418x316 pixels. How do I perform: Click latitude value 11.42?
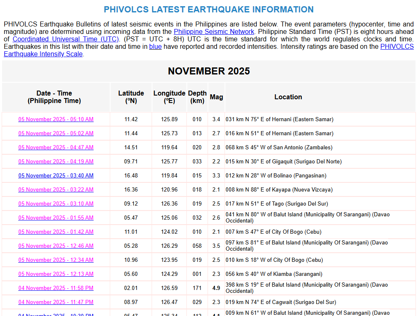[131, 119]
